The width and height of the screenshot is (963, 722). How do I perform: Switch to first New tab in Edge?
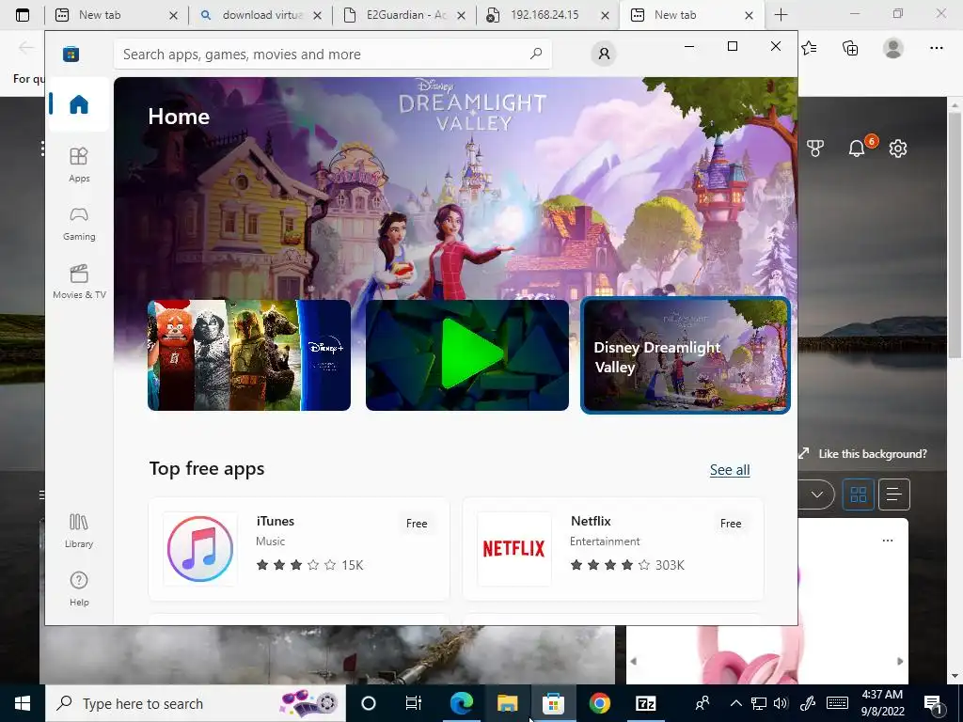(x=117, y=15)
